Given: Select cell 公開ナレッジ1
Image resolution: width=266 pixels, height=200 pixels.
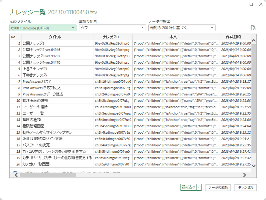Looking at the screenshot, I should coord(58,43).
